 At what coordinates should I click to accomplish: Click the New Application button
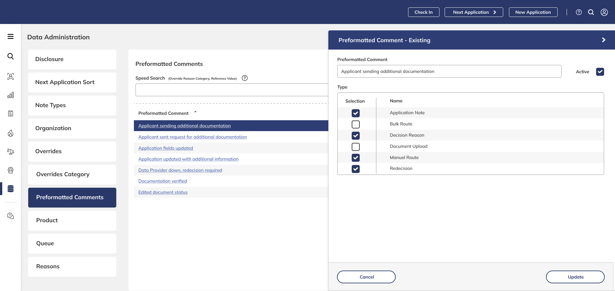click(x=533, y=12)
